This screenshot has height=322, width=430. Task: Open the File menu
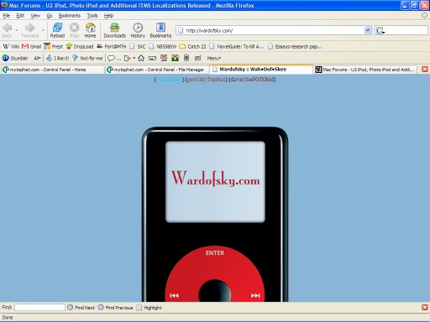tap(7, 16)
